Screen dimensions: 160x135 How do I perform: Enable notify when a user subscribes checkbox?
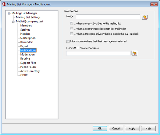71,23
